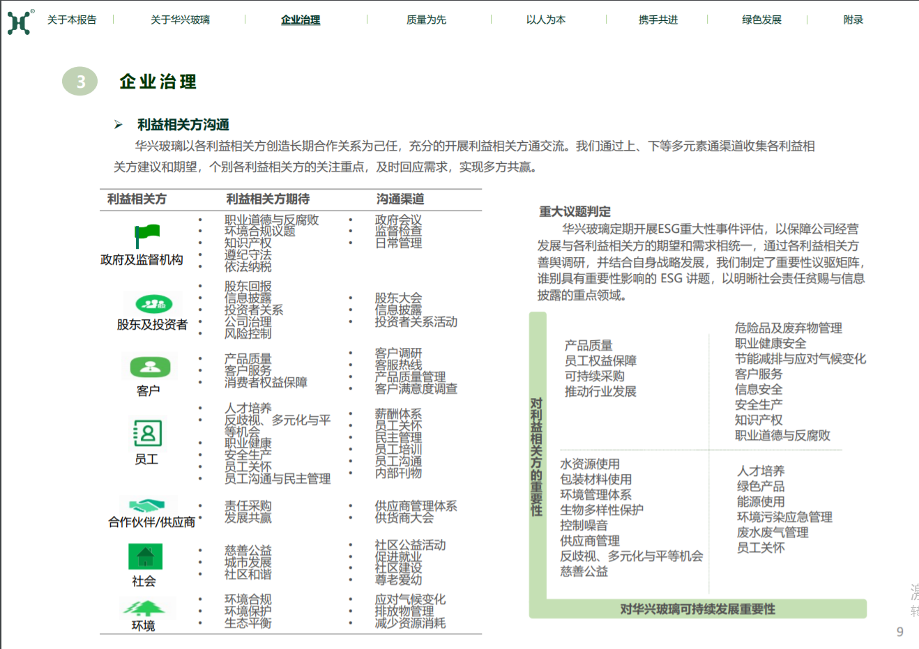The width and height of the screenshot is (919, 649).
Task: Click the 内部刊物 entry
Action: point(398,473)
